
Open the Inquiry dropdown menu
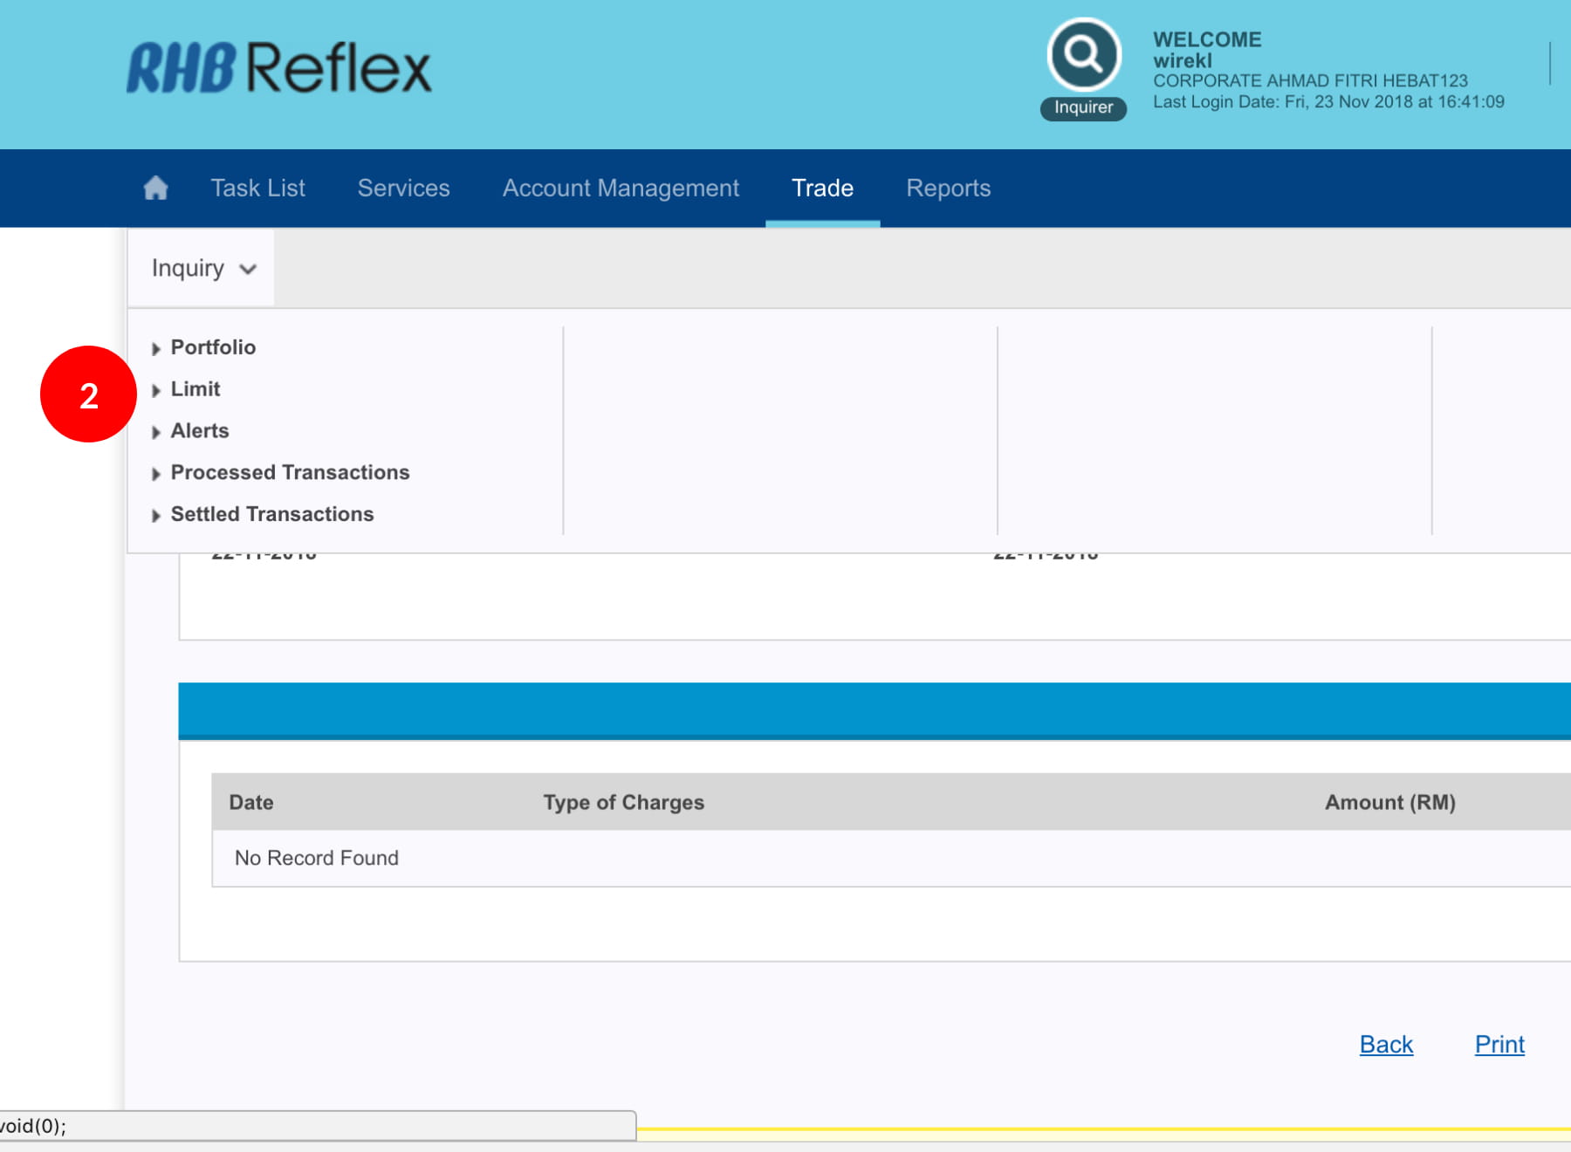(202, 268)
